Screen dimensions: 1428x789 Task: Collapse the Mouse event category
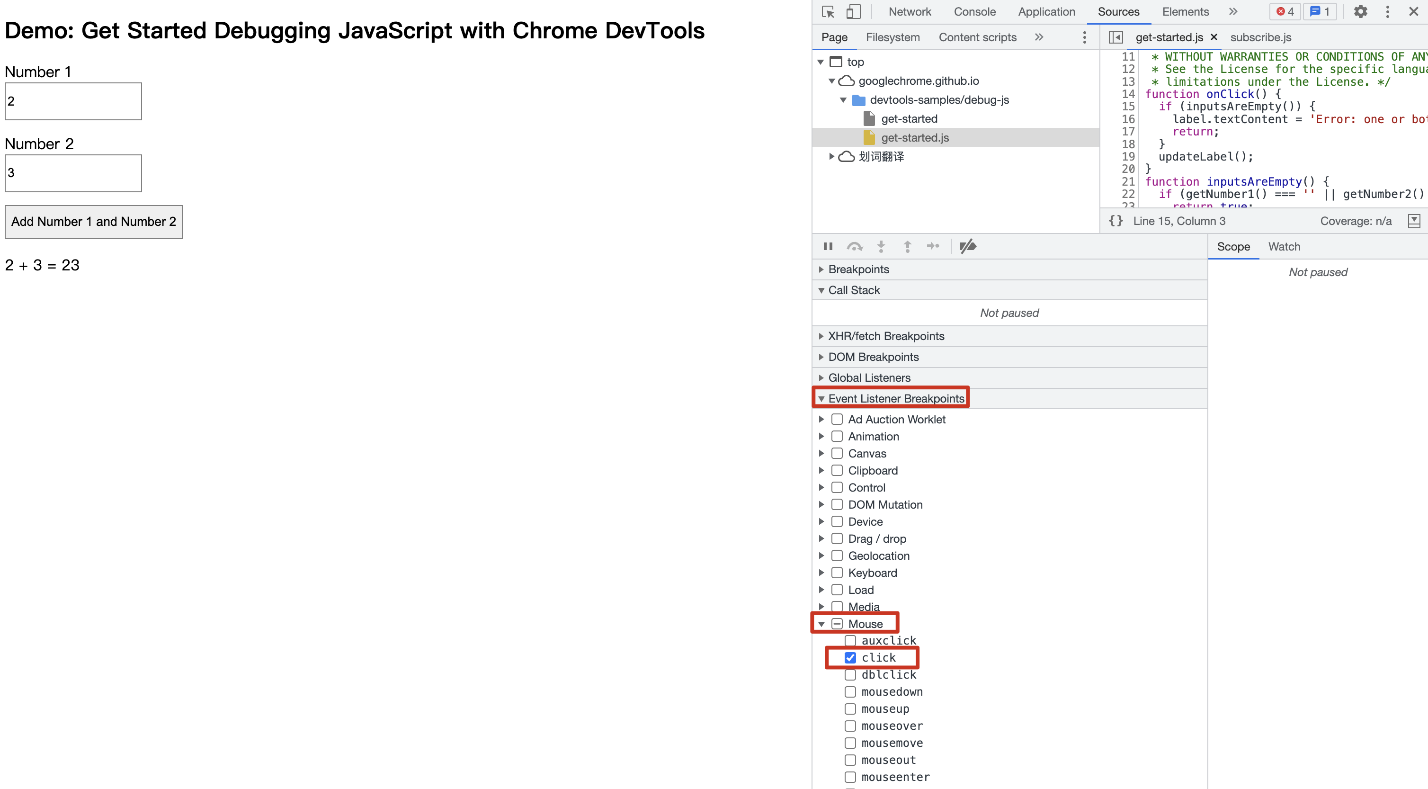pyautogui.click(x=821, y=624)
